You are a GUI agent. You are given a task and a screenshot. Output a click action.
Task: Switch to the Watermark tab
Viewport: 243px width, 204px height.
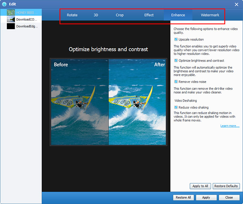(210, 15)
